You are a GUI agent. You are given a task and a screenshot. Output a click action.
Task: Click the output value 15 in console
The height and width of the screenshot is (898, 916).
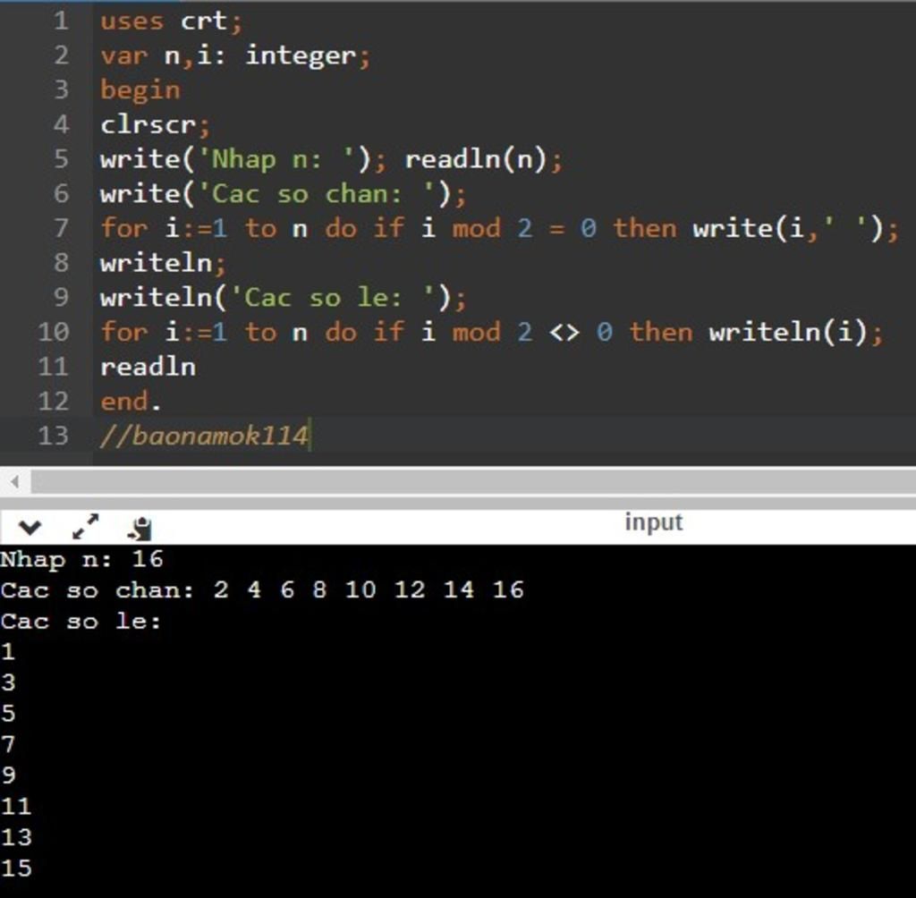16,868
